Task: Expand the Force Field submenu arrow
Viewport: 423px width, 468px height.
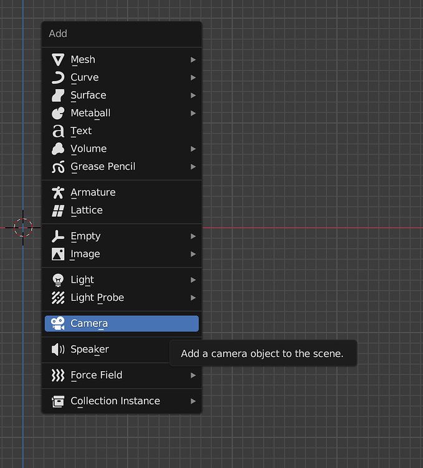Action: [x=193, y=376]
